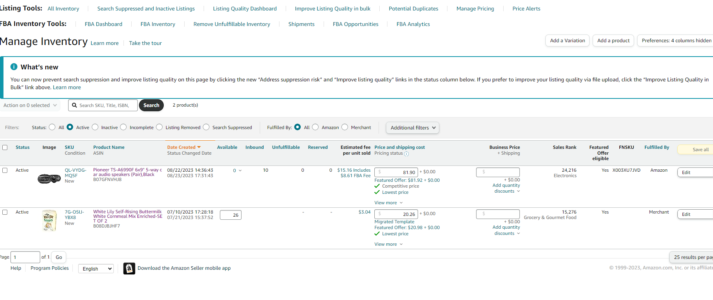Open Preferences: 4 columns hidden
The height and width of the screenshot is (300, 713).
coord(675,41)
